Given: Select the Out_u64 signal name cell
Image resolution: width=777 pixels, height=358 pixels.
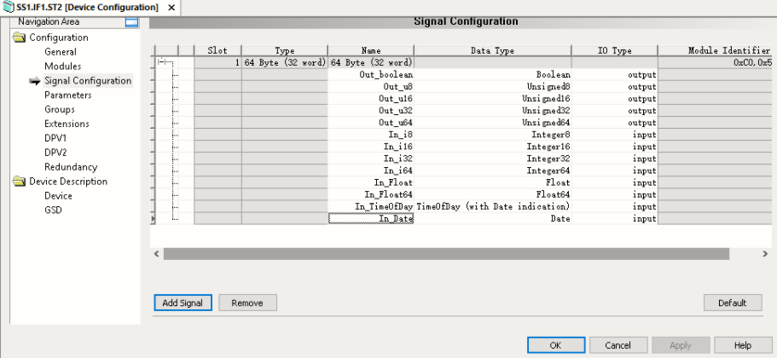Looking at the screenshot, I should point(371,123).
